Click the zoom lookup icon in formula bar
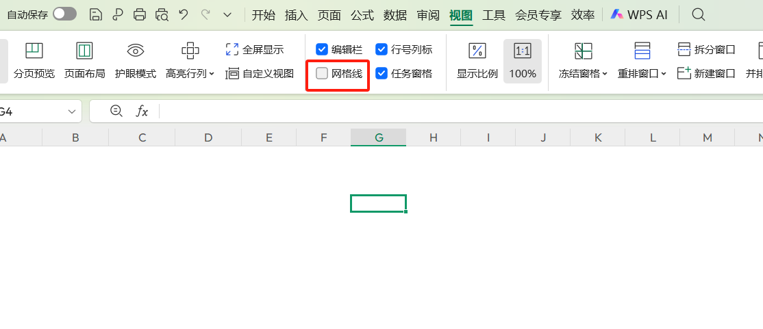 [116, 111]
